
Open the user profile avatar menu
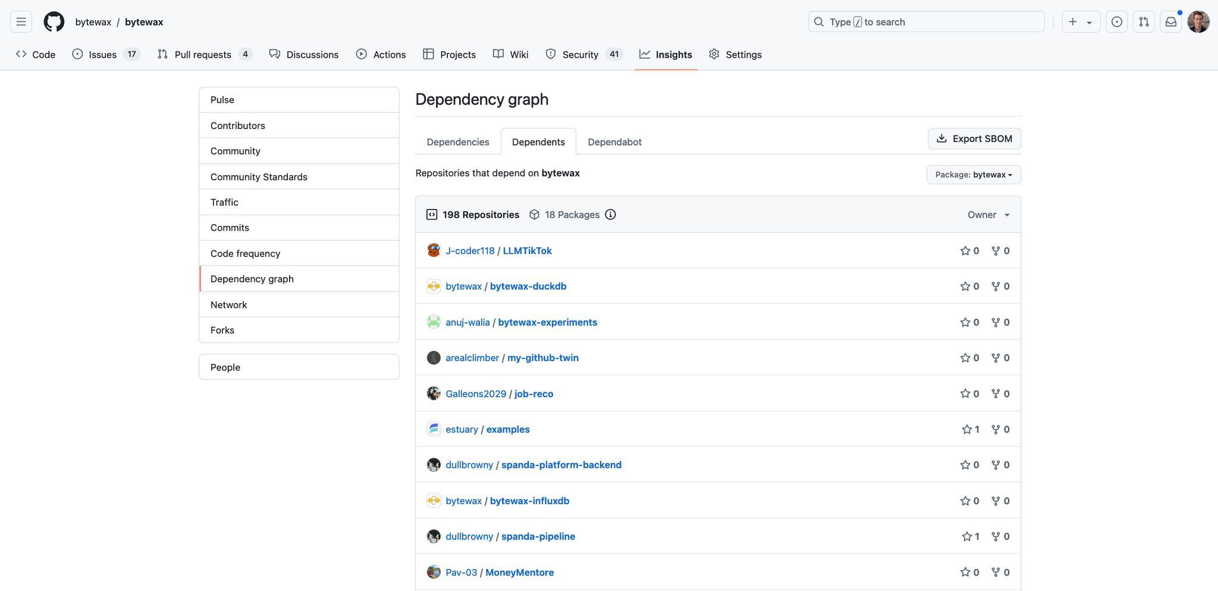1198,22
